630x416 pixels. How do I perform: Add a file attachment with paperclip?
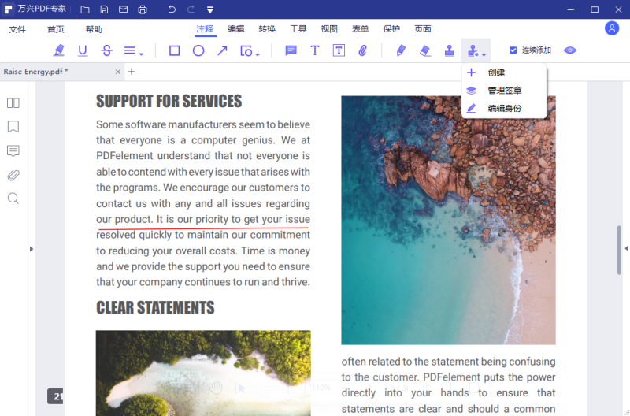point(362,50)
